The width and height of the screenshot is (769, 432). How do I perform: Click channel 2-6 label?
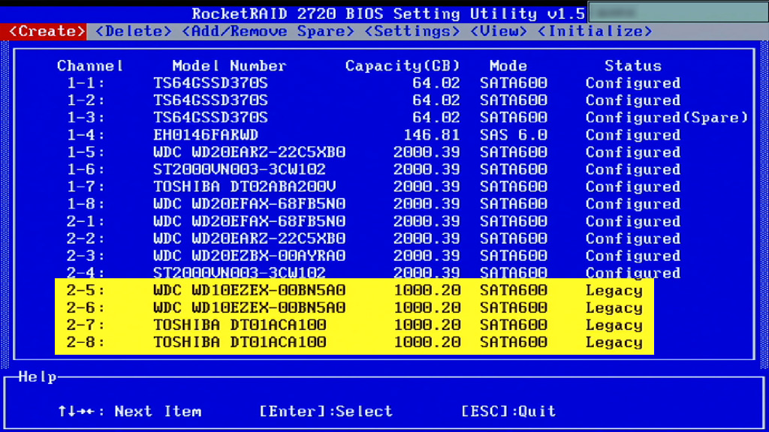[86, 307]
